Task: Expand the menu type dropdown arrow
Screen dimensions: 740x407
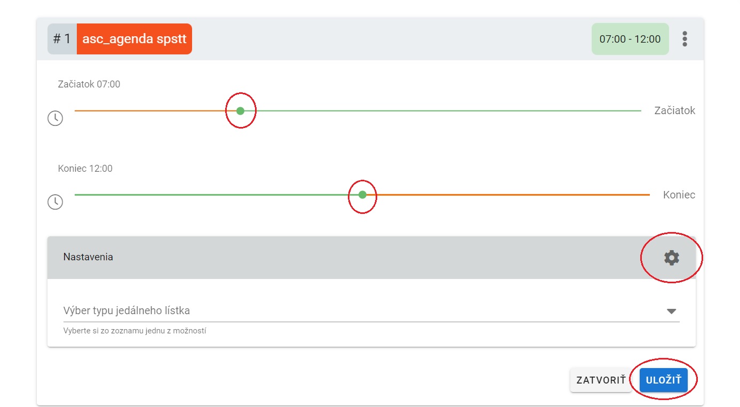Action: click(671, 312)
